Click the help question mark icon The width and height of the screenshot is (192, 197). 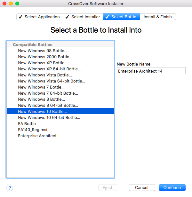point(10,188)
